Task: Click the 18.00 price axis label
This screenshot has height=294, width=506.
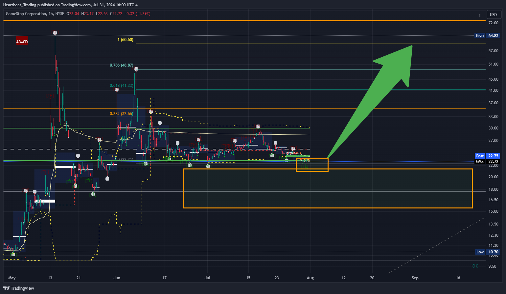Action: [493, 189]
